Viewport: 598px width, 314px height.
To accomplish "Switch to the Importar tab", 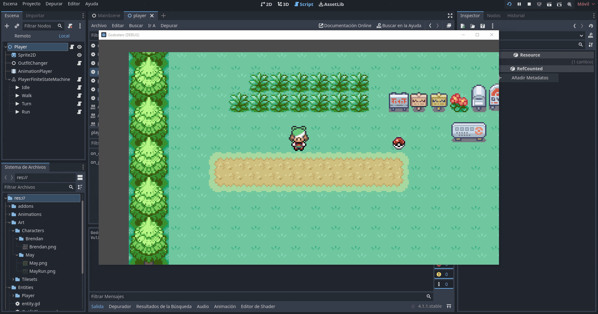I will coord(35,16).
